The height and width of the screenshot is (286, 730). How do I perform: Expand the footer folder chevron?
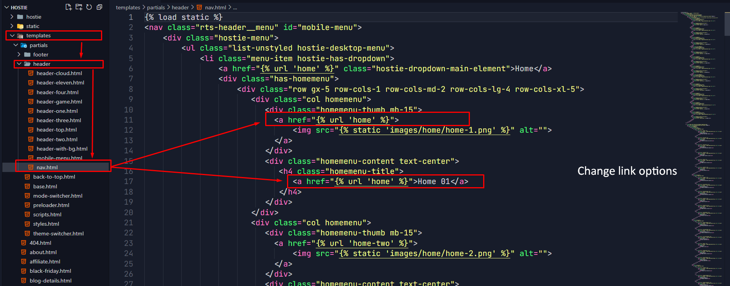pyautogui.click(x=19, y=54)
